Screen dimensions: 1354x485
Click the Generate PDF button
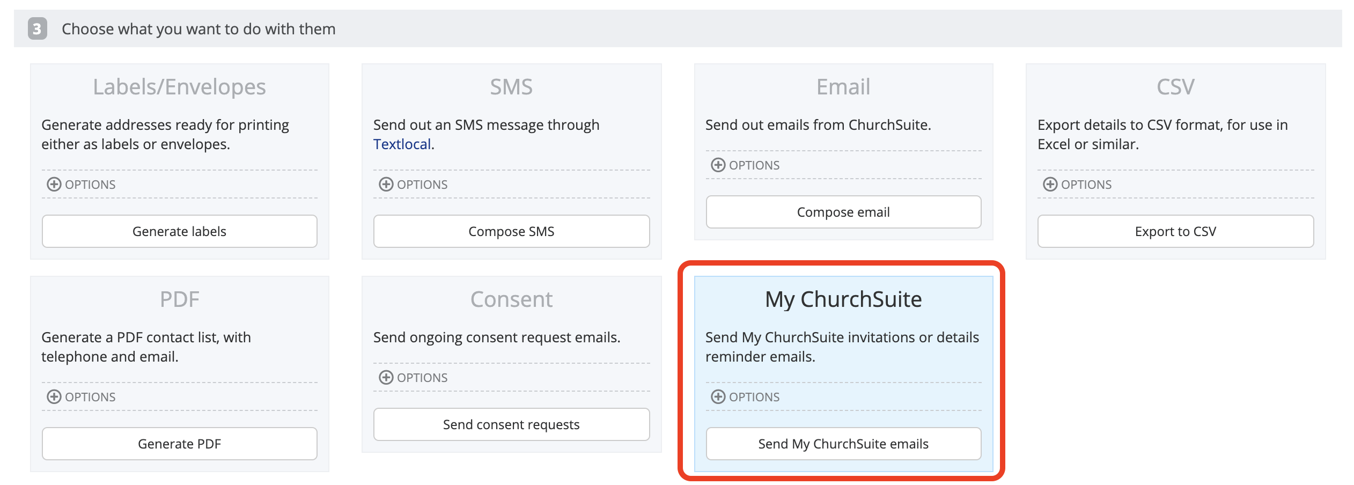pos(180,444)
